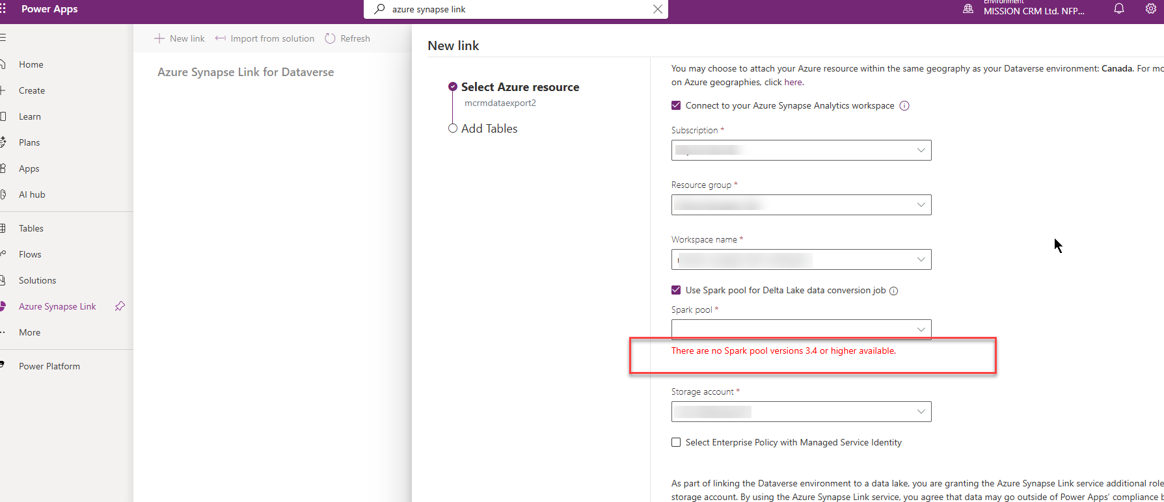Open the Storage account dropdown
1164x502 pixels.
pos(801,412)
